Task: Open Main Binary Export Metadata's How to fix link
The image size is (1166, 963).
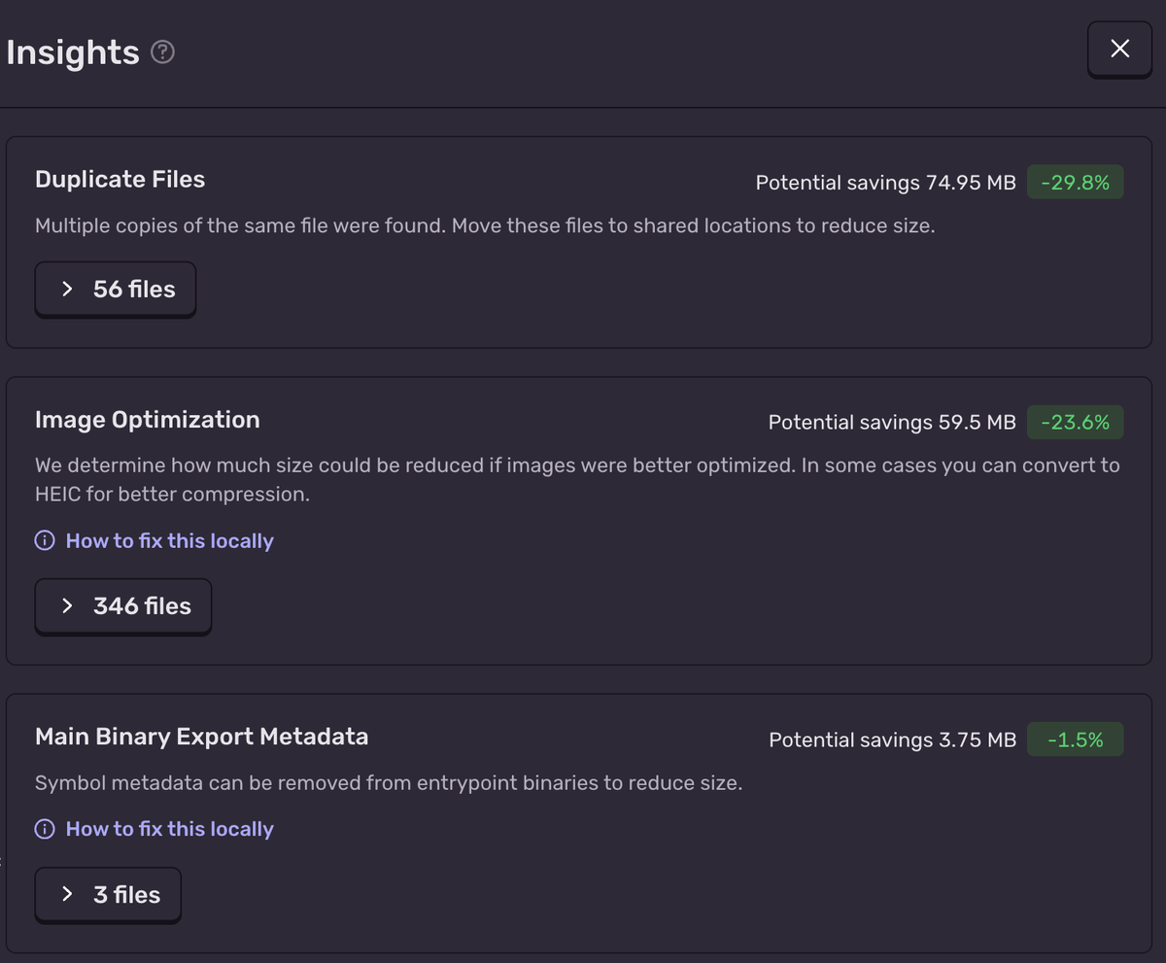Action: pyautogui.click(x=169, y=829)
